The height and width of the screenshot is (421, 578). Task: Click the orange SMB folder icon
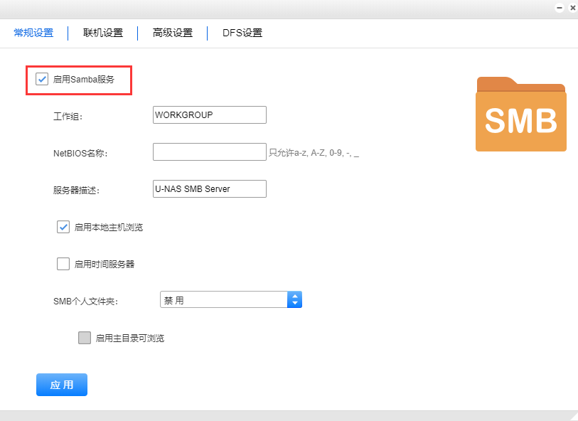(520, 114)
